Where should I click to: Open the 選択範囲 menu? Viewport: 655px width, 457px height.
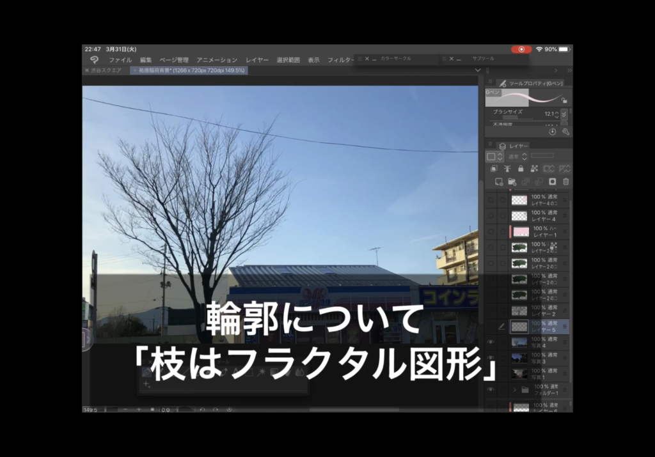288,60
